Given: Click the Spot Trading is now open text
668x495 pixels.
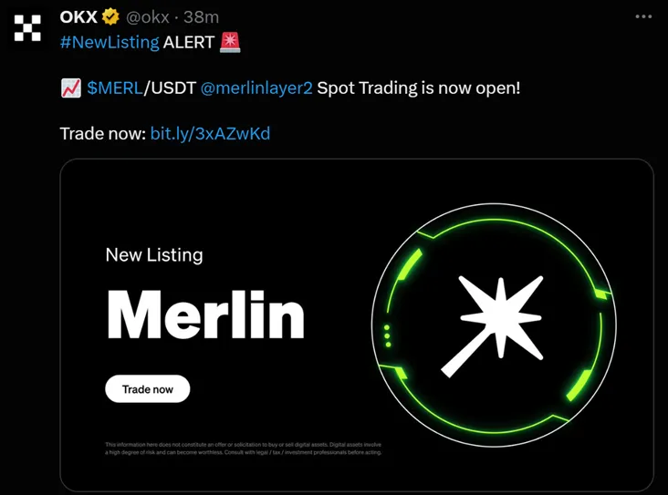Looking at the screenshot, I should 418,88.
